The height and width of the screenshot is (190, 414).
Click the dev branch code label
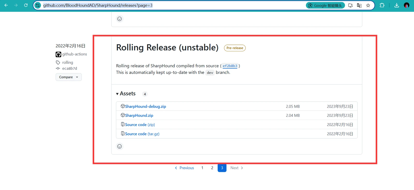[x=210, y=73]
